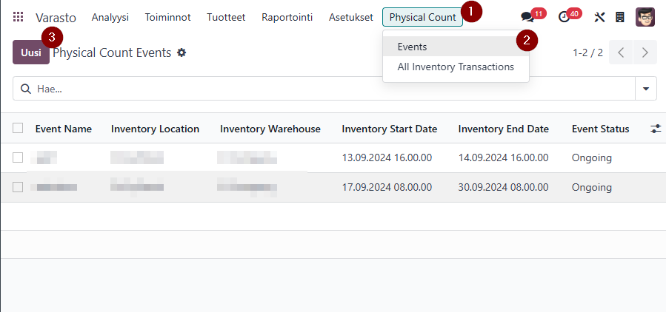The width and height of the screenshot is (666, 312).
Task: Go to next page arrow
Action: point(645,52)
